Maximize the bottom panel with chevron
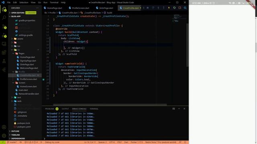Image resolution: width=257 pixels, height=144 pixels. [x=179, y=109]
